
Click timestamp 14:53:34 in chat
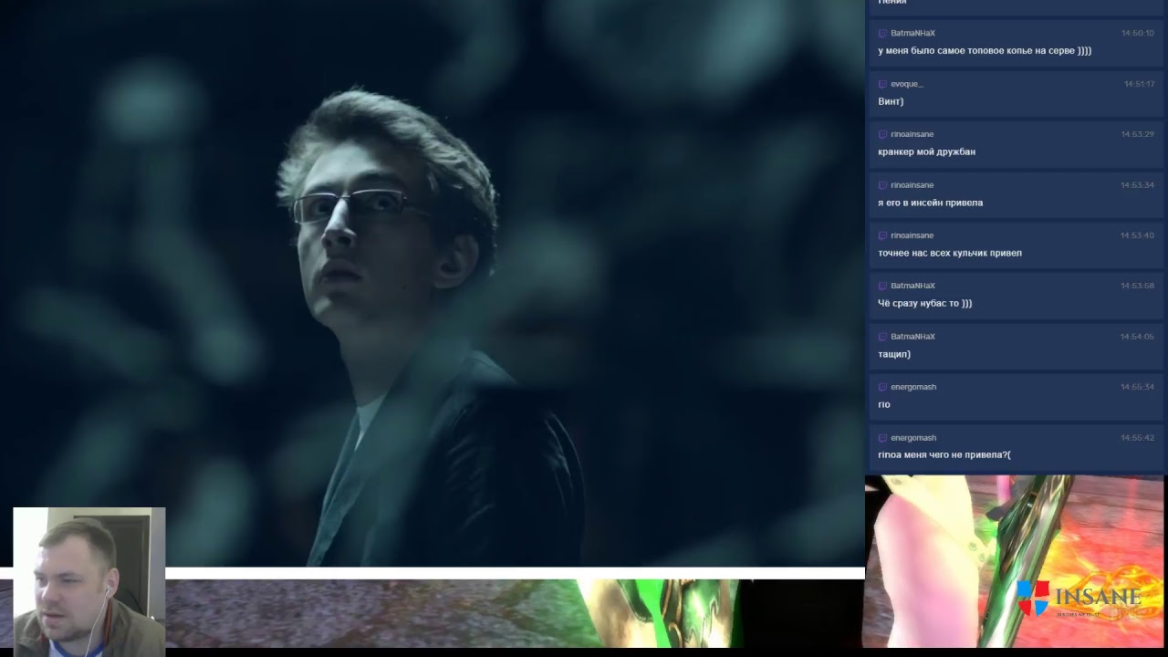[x=1138, y=185]
